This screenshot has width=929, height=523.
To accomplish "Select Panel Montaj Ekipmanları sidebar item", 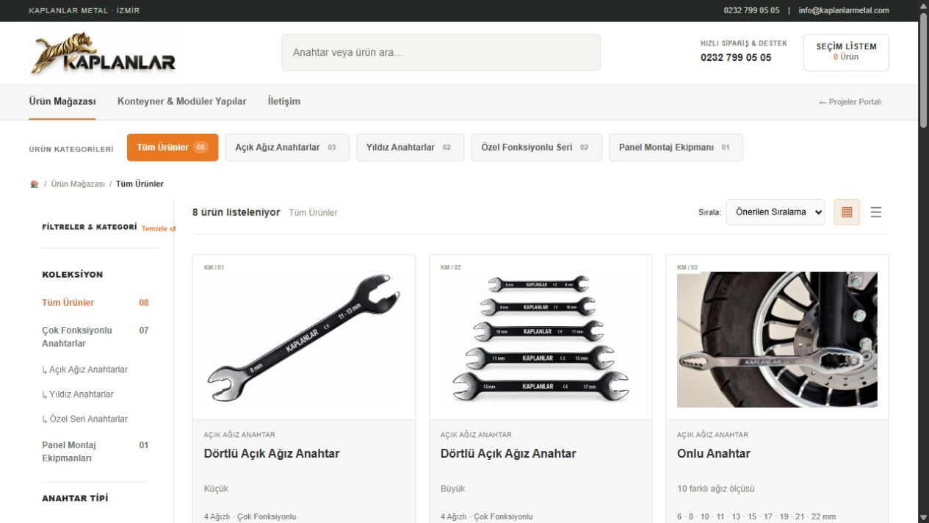I will 95,451.
